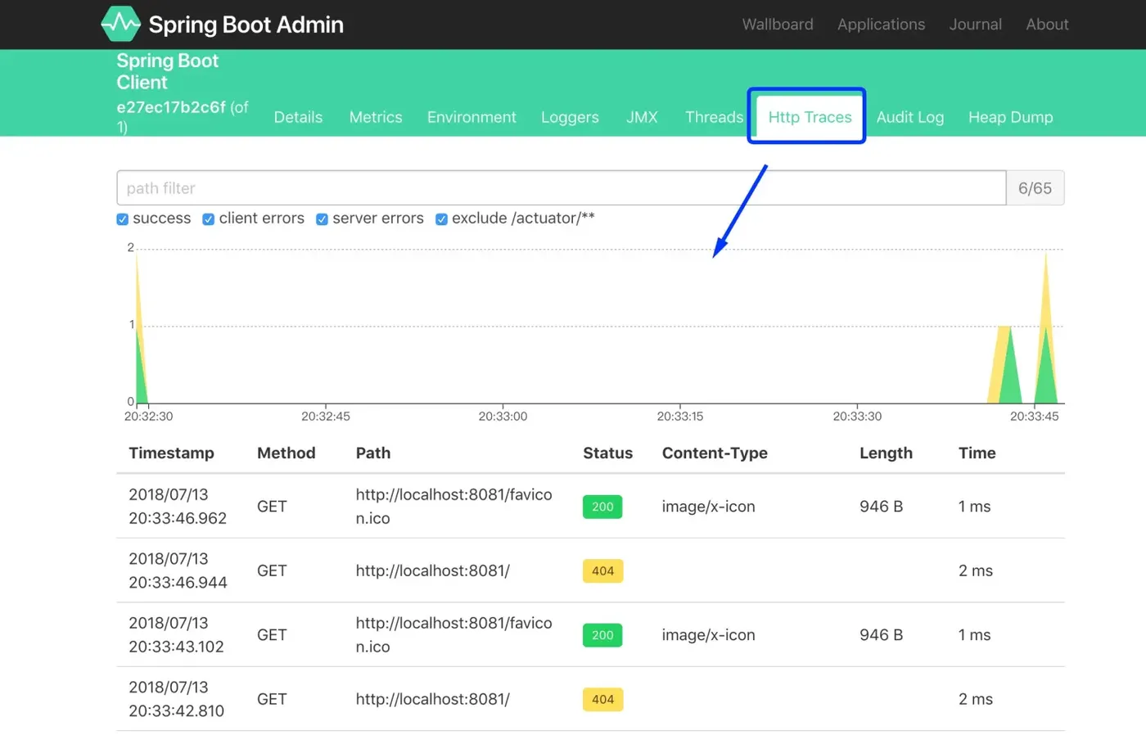
Task: Disable the server errors checkbox
Action: click(x=323, y=219)
